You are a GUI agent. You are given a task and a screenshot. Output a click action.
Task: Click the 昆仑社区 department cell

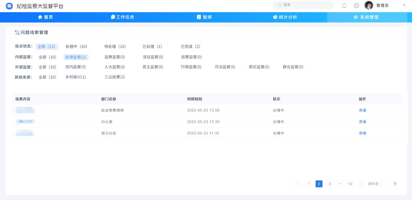[x=109, y=133]
